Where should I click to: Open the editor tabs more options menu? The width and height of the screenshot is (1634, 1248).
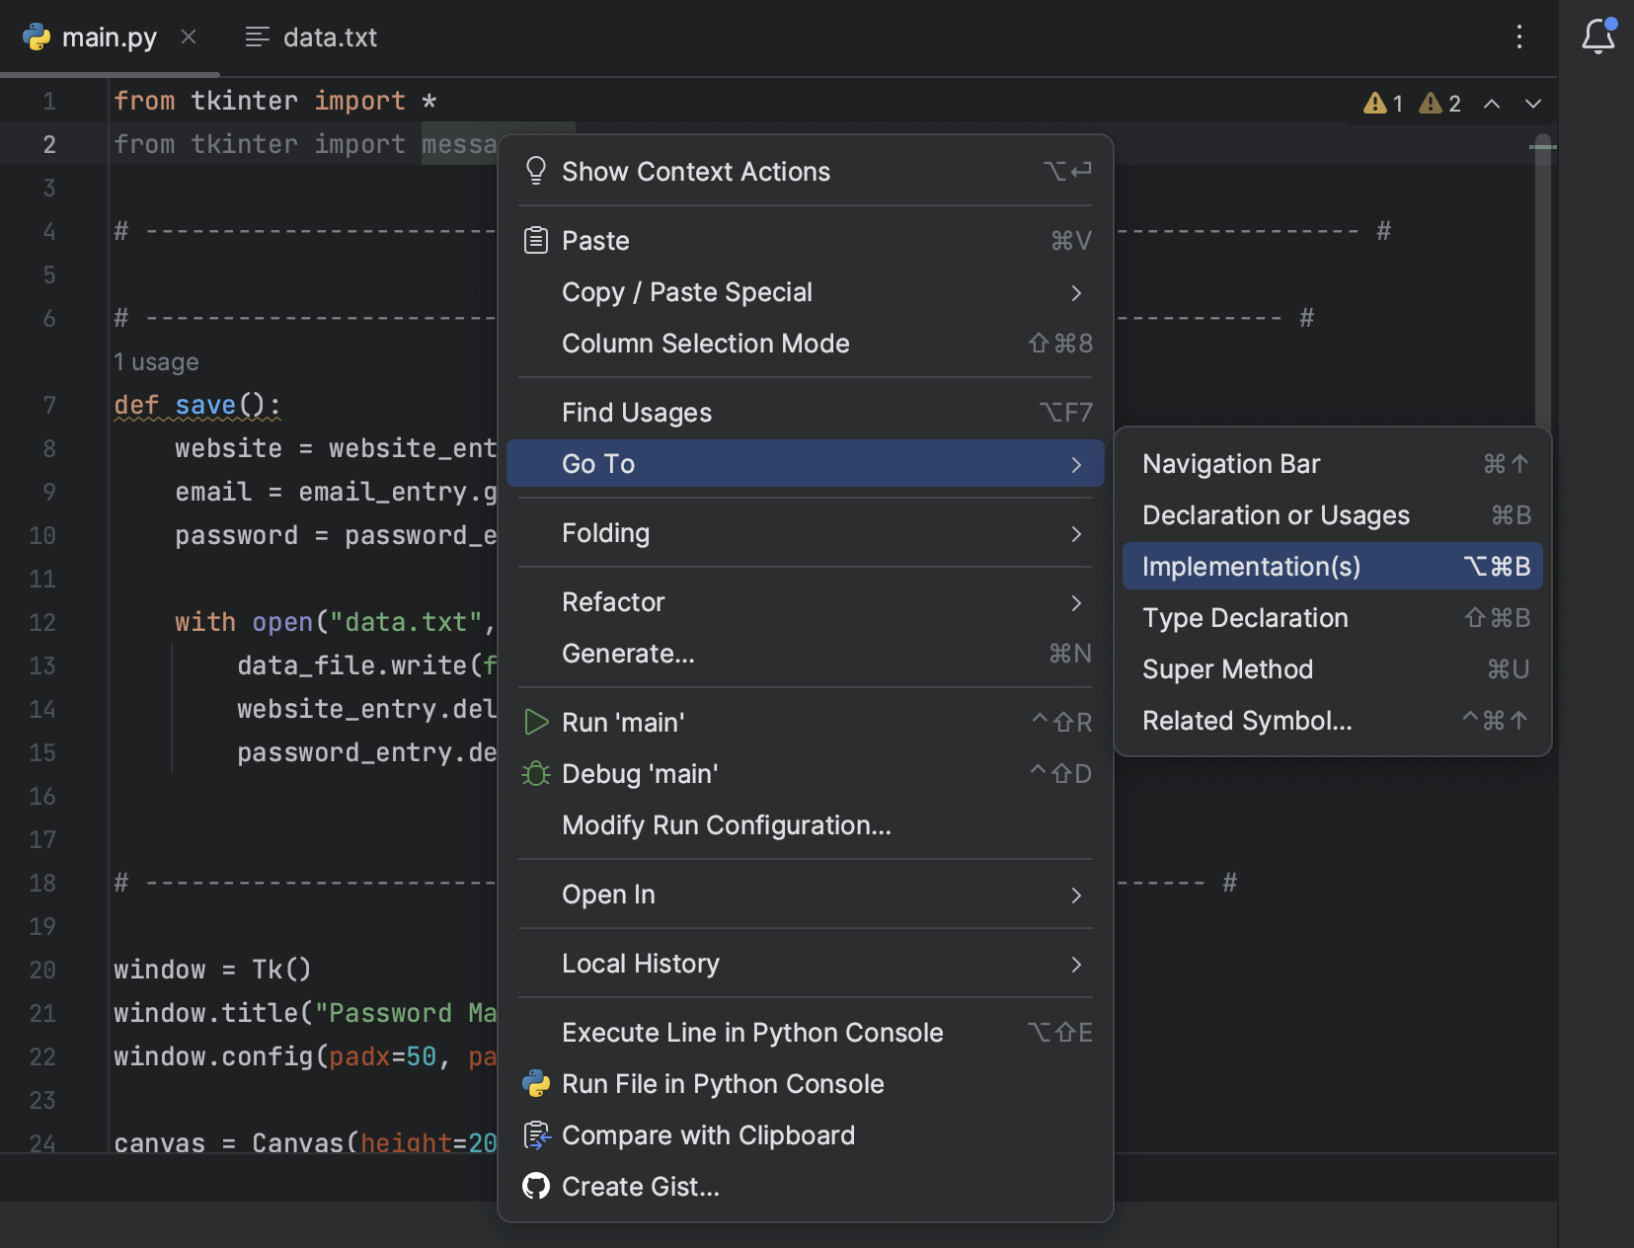click(1519, 38)
